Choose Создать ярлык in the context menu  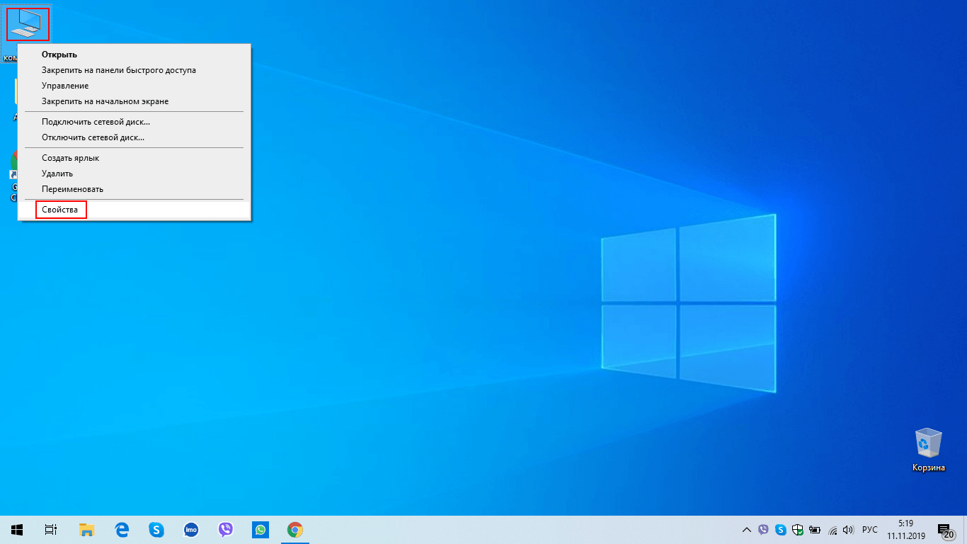tap(70, 158)
